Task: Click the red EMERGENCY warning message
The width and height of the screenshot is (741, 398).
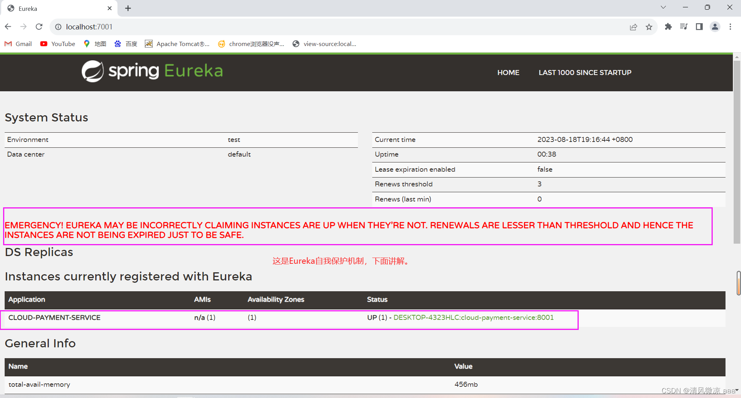Action: [x=349, y=230]
